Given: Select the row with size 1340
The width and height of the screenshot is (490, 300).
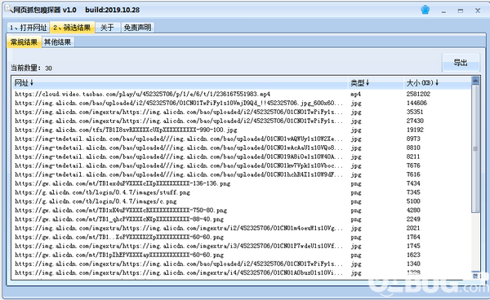Looking at the screenshot, I should [241, 264].
